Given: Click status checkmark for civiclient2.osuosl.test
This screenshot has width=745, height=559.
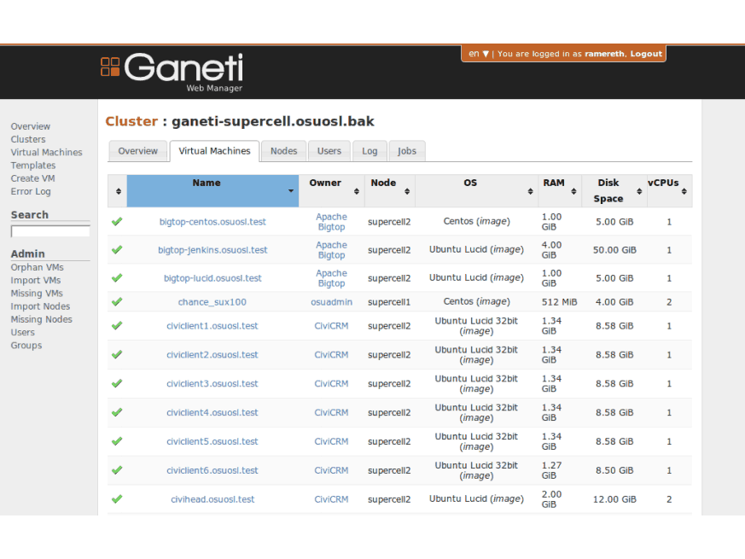Looking at the screenshot, I should coord(117,355).
